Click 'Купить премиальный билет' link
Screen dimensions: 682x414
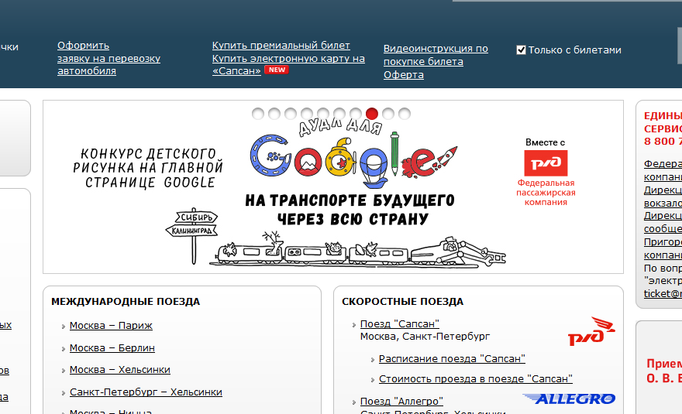click(281, 45)
